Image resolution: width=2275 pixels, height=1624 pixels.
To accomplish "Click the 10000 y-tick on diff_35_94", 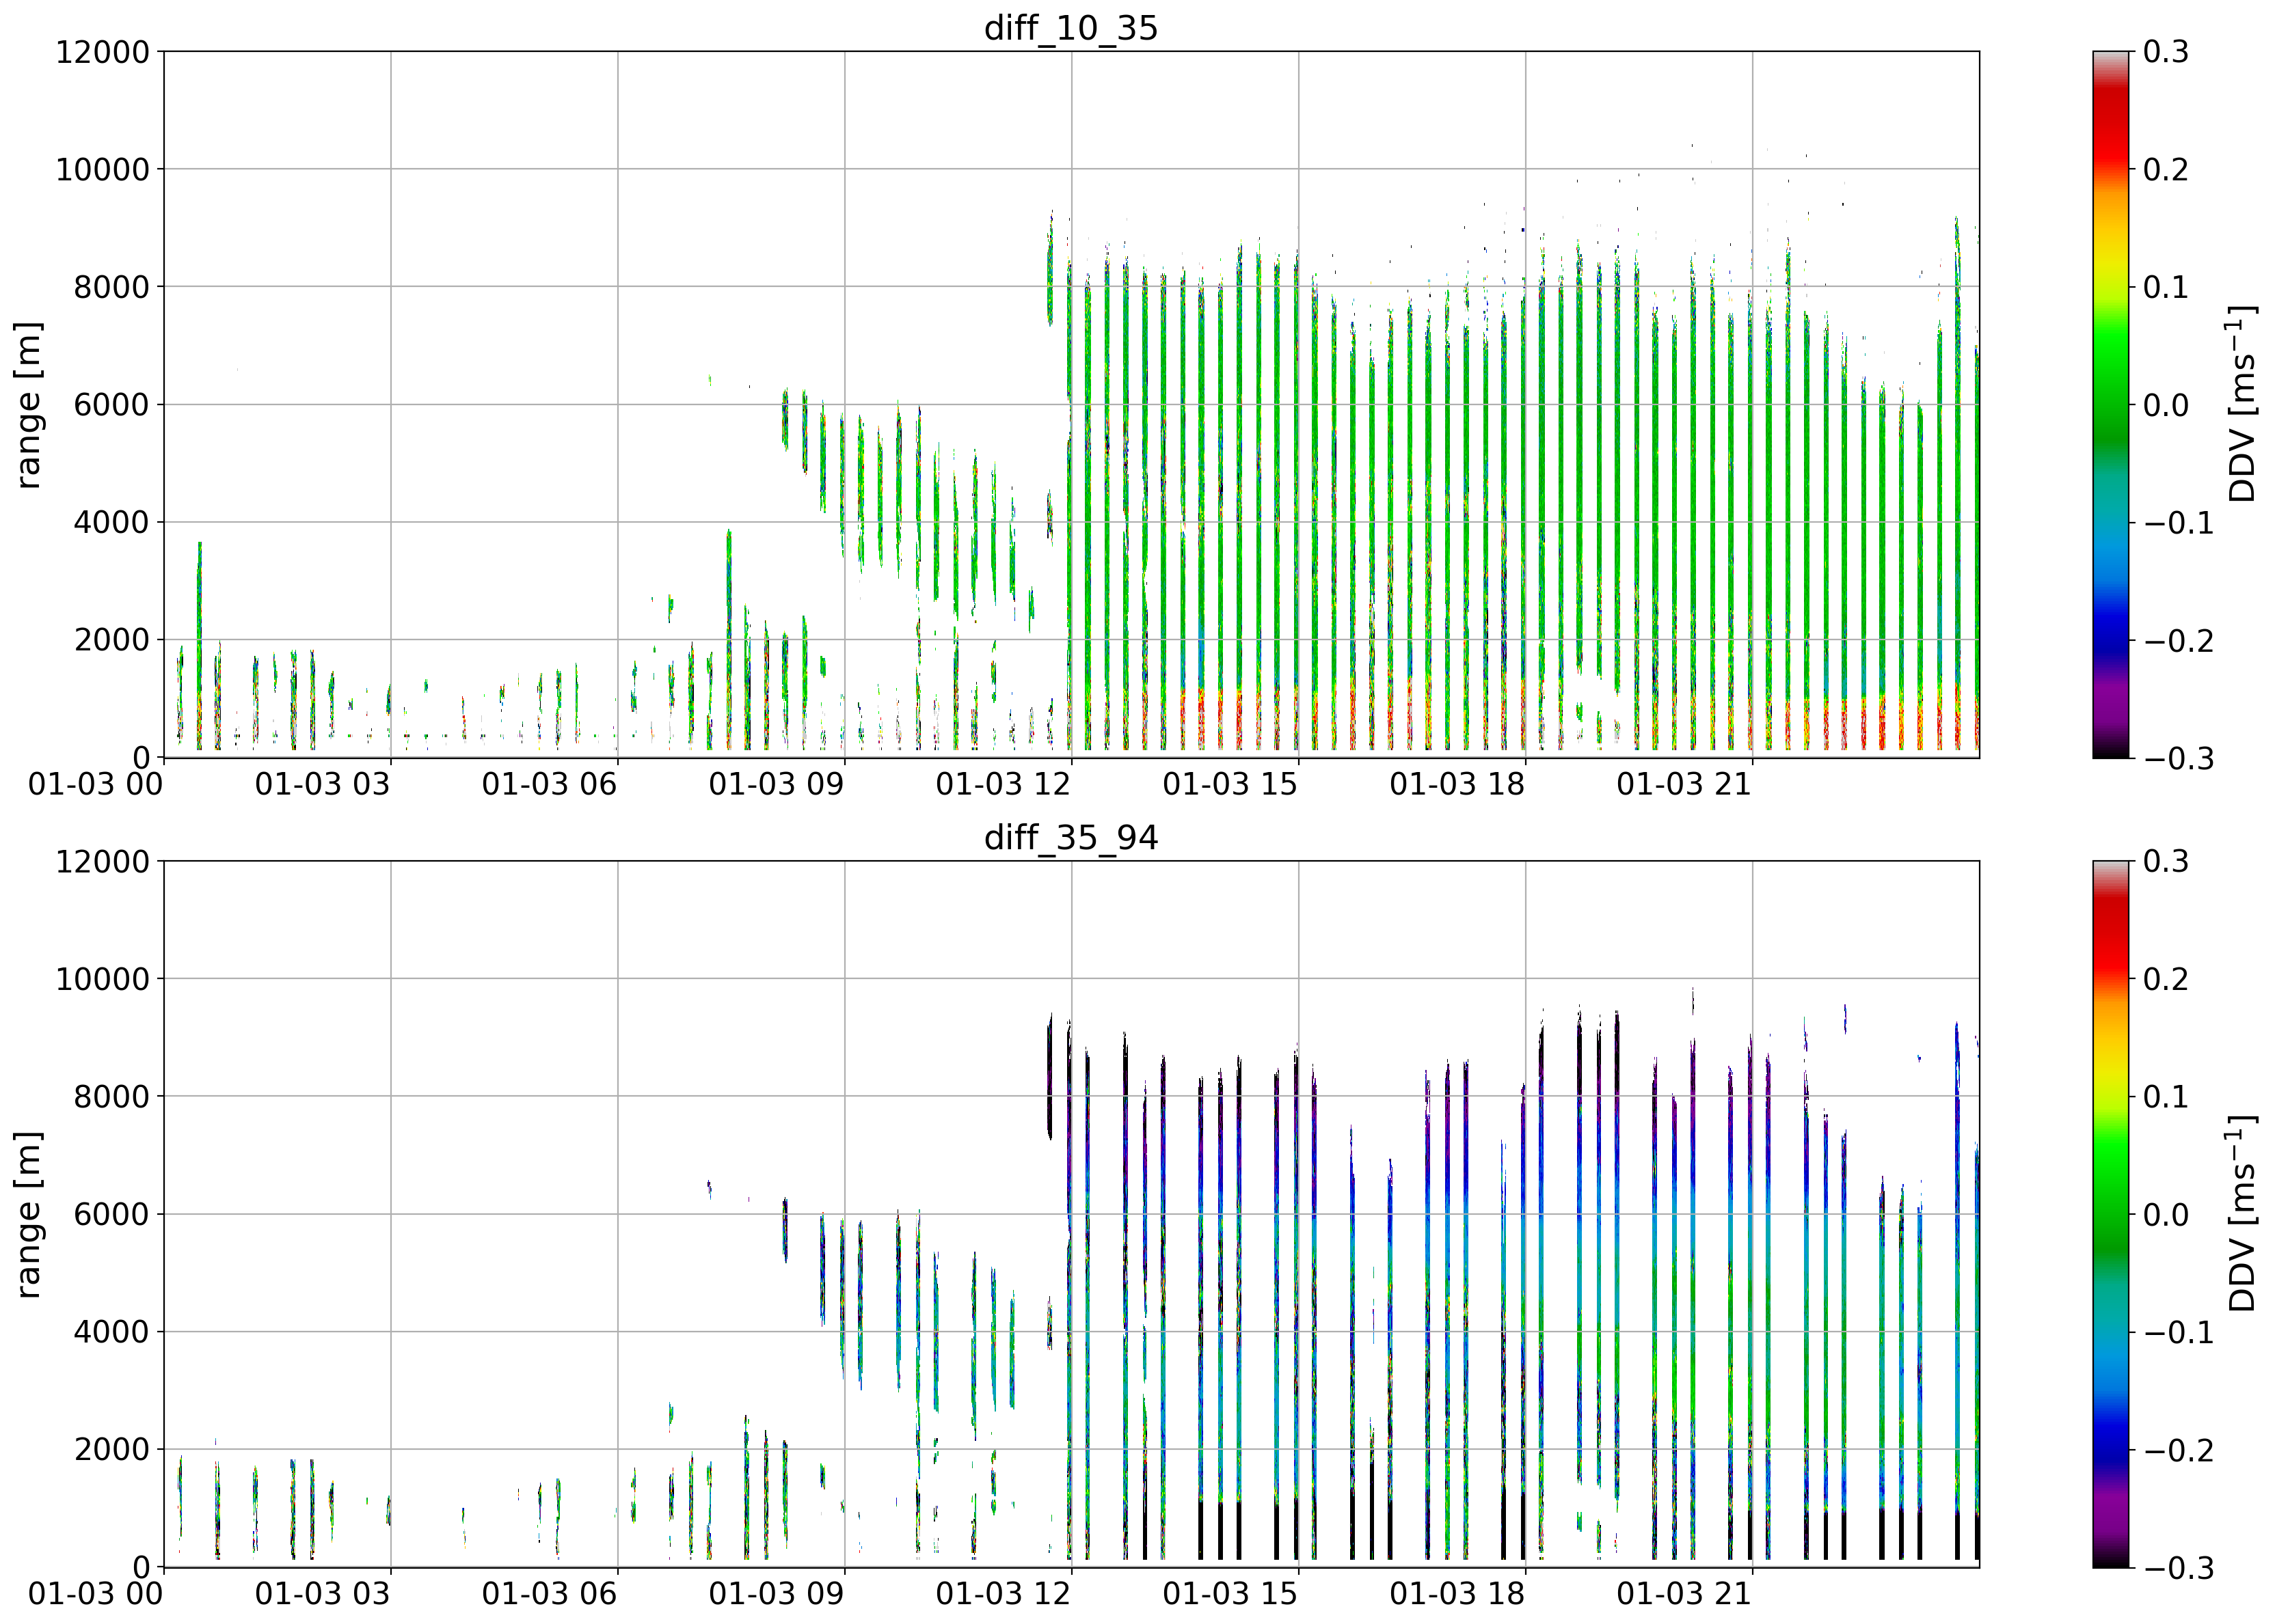I will tap(103, 979).
